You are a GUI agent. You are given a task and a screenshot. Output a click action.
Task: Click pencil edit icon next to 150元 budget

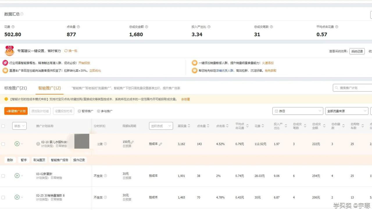pos(132,142)
